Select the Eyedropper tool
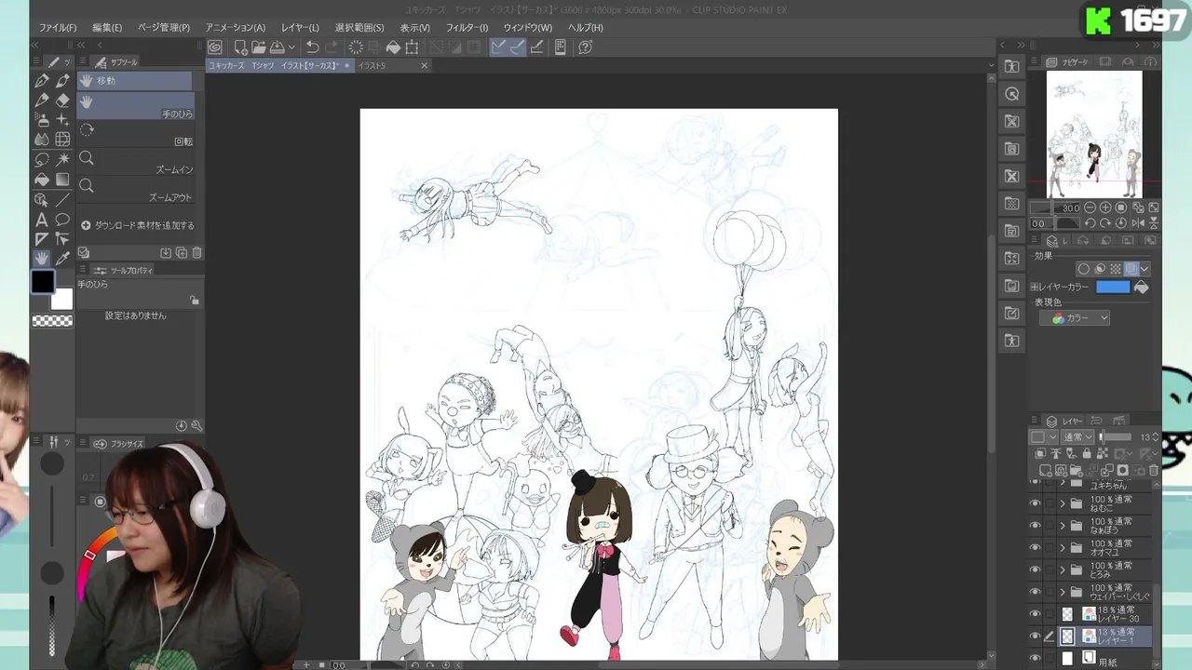 click(62, 259)
